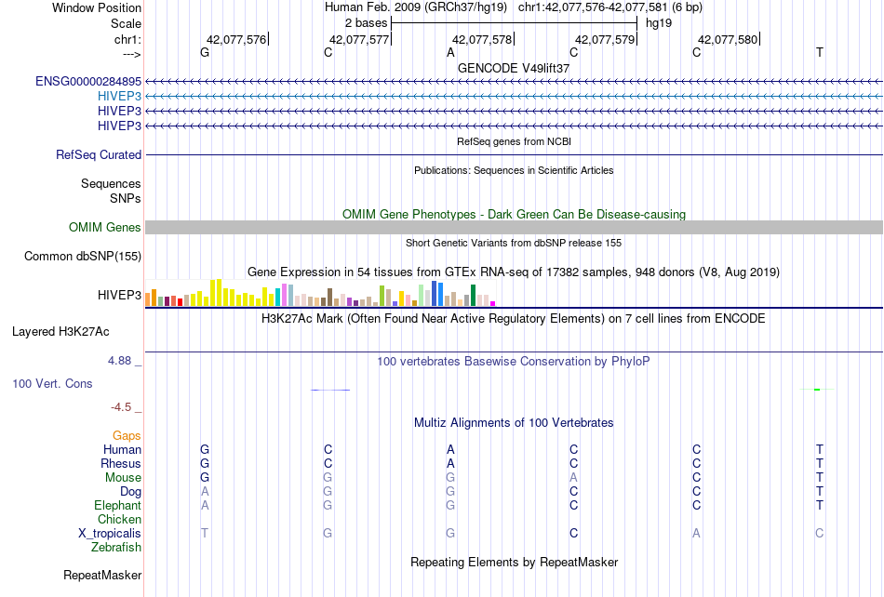
Task: Click the chr1: ruler label
Action: tap(127, 39)
